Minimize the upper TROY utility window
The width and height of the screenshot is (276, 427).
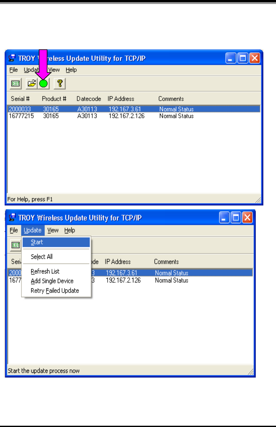pos(230,58)
